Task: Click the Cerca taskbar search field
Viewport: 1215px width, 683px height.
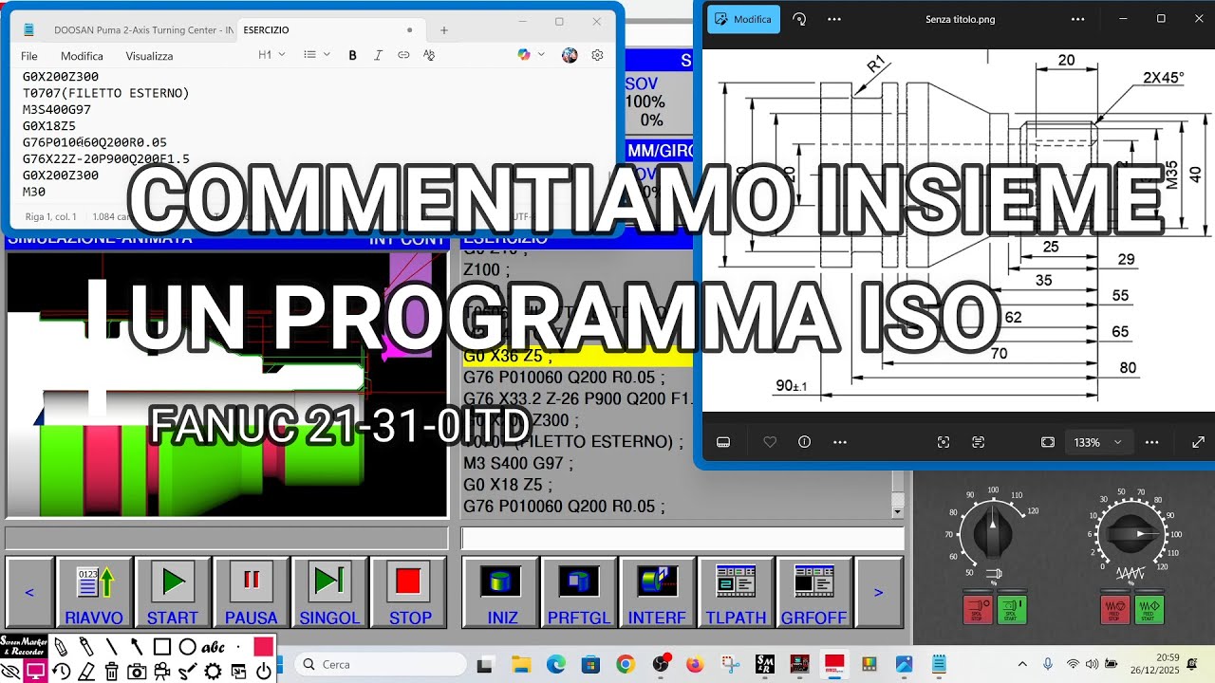Action: coord(380,664)
